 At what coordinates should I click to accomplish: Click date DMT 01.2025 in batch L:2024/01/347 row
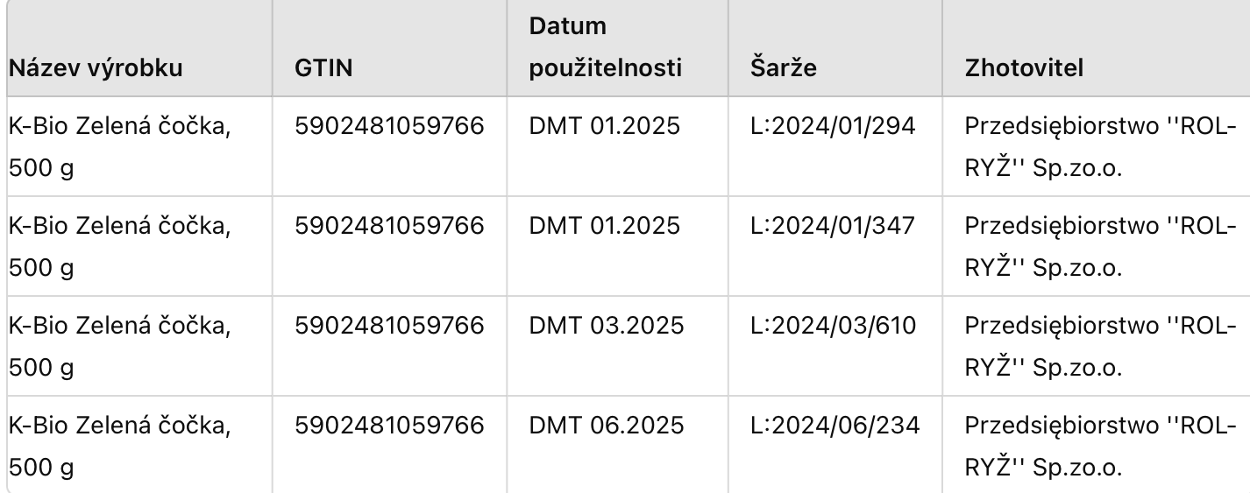click(x=604, y=226)
